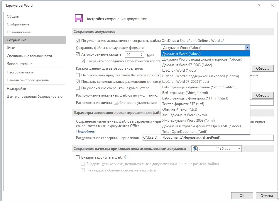
Task: Toggle 'Сохранять последнюю автоматически' checkbox
Action: (83, 61)
